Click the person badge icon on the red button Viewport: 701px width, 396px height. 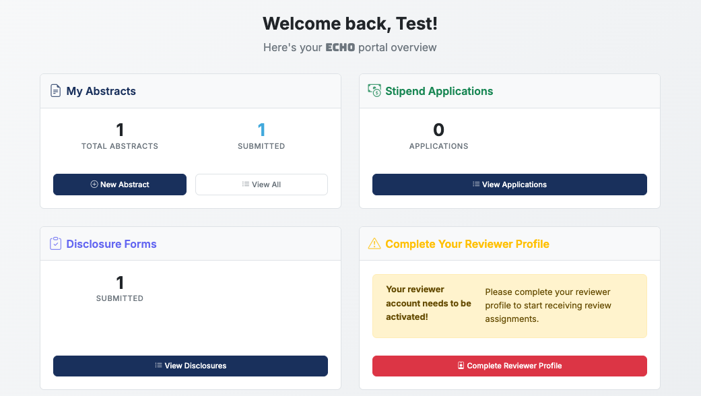point(461,366)
